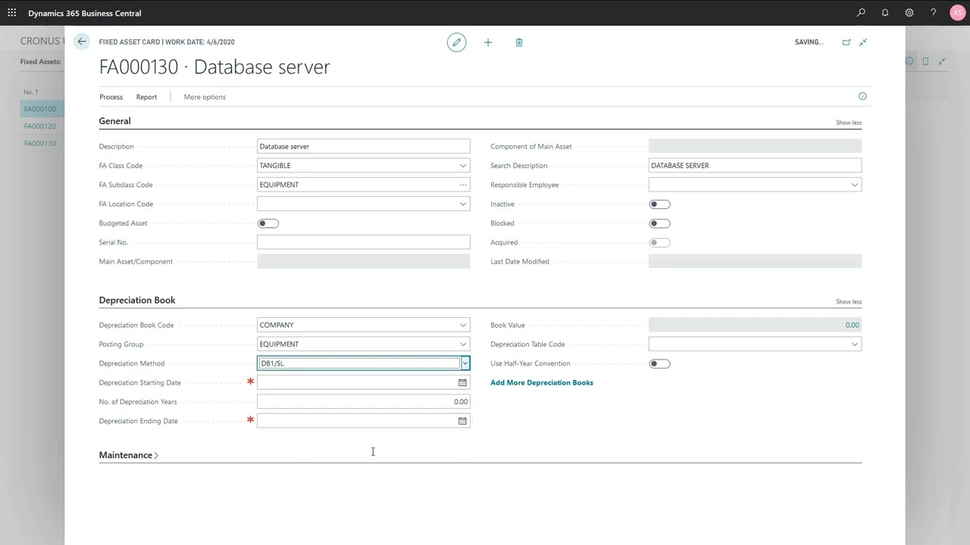The image size is (970, 545).
Task: Open card in new window icon
Action: tap(846, 42)
